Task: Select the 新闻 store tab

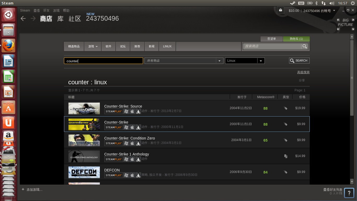Action: tap(152, 46)
